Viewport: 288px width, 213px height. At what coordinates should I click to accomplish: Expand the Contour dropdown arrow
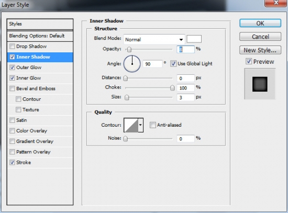point(140,125)
